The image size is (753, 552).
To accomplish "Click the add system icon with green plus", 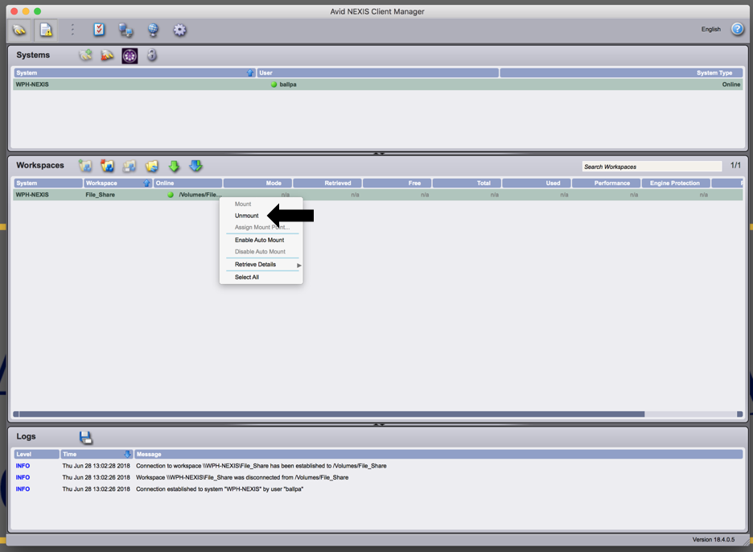I will [85, 56].
